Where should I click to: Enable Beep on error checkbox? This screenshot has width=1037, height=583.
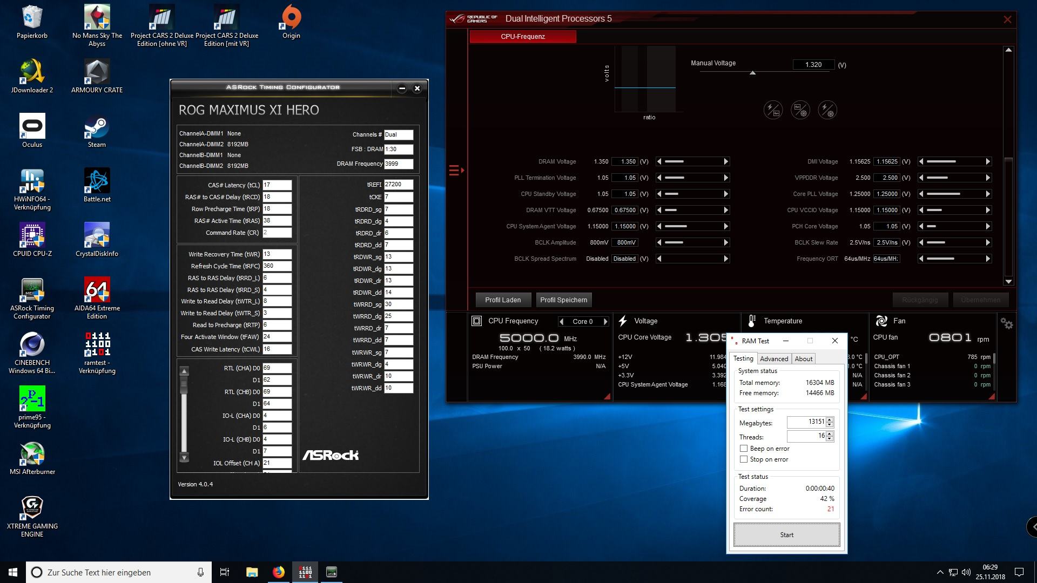(x=744, y=449)
